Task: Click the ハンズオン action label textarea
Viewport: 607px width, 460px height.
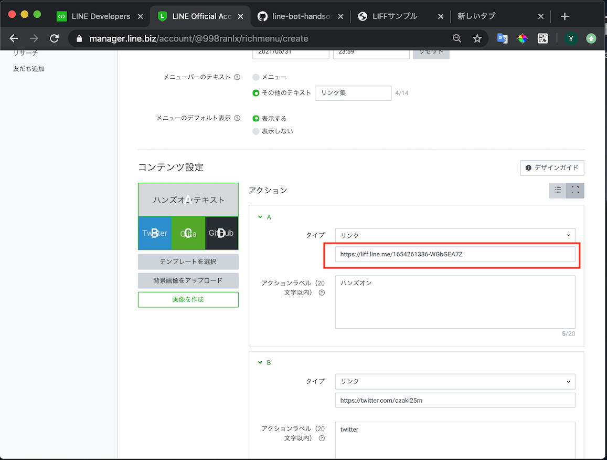Action: 455,302
